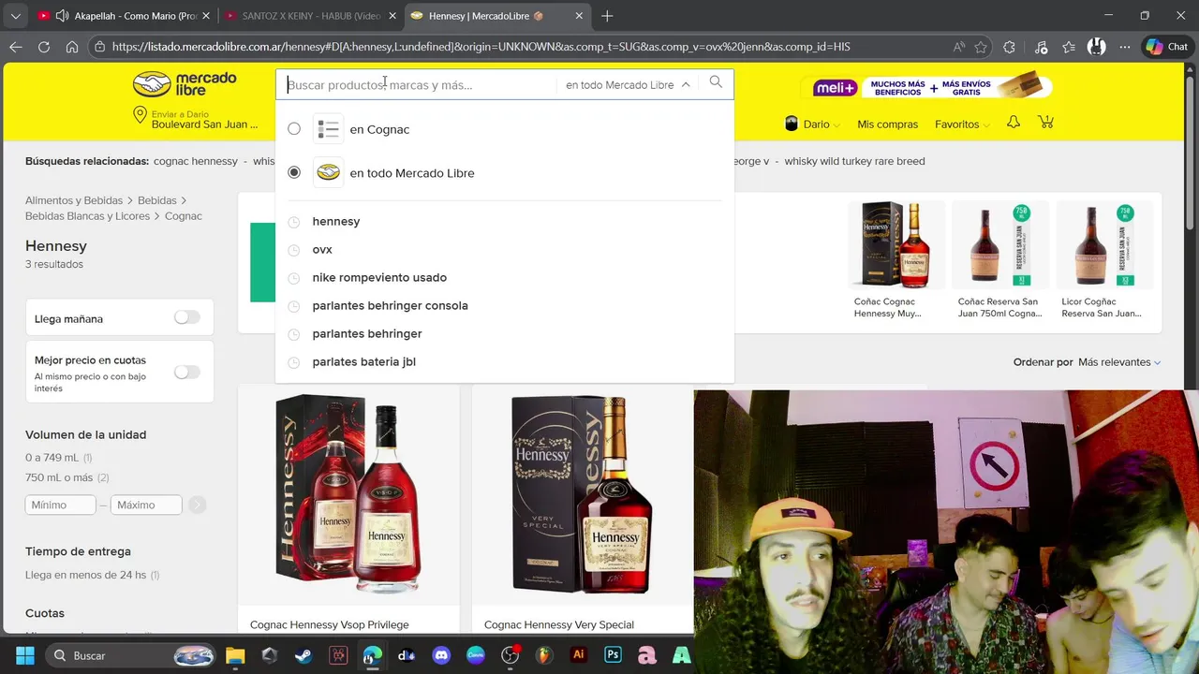1199x674 pixels.
Task: Open 'Bebidas Blancas y Licores' breadcrumb
Action: pos(87,216)
